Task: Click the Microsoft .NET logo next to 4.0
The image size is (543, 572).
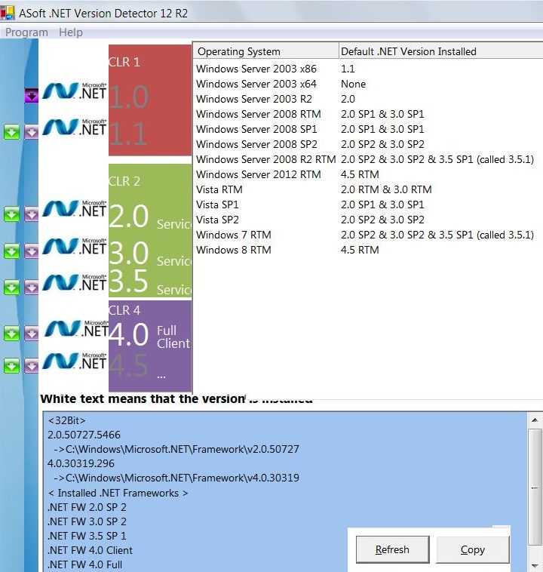Action: click(76, 329)
